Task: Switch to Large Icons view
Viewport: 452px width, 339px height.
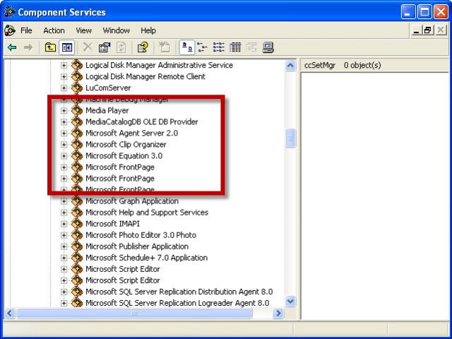Action: [x=186, y=47]
